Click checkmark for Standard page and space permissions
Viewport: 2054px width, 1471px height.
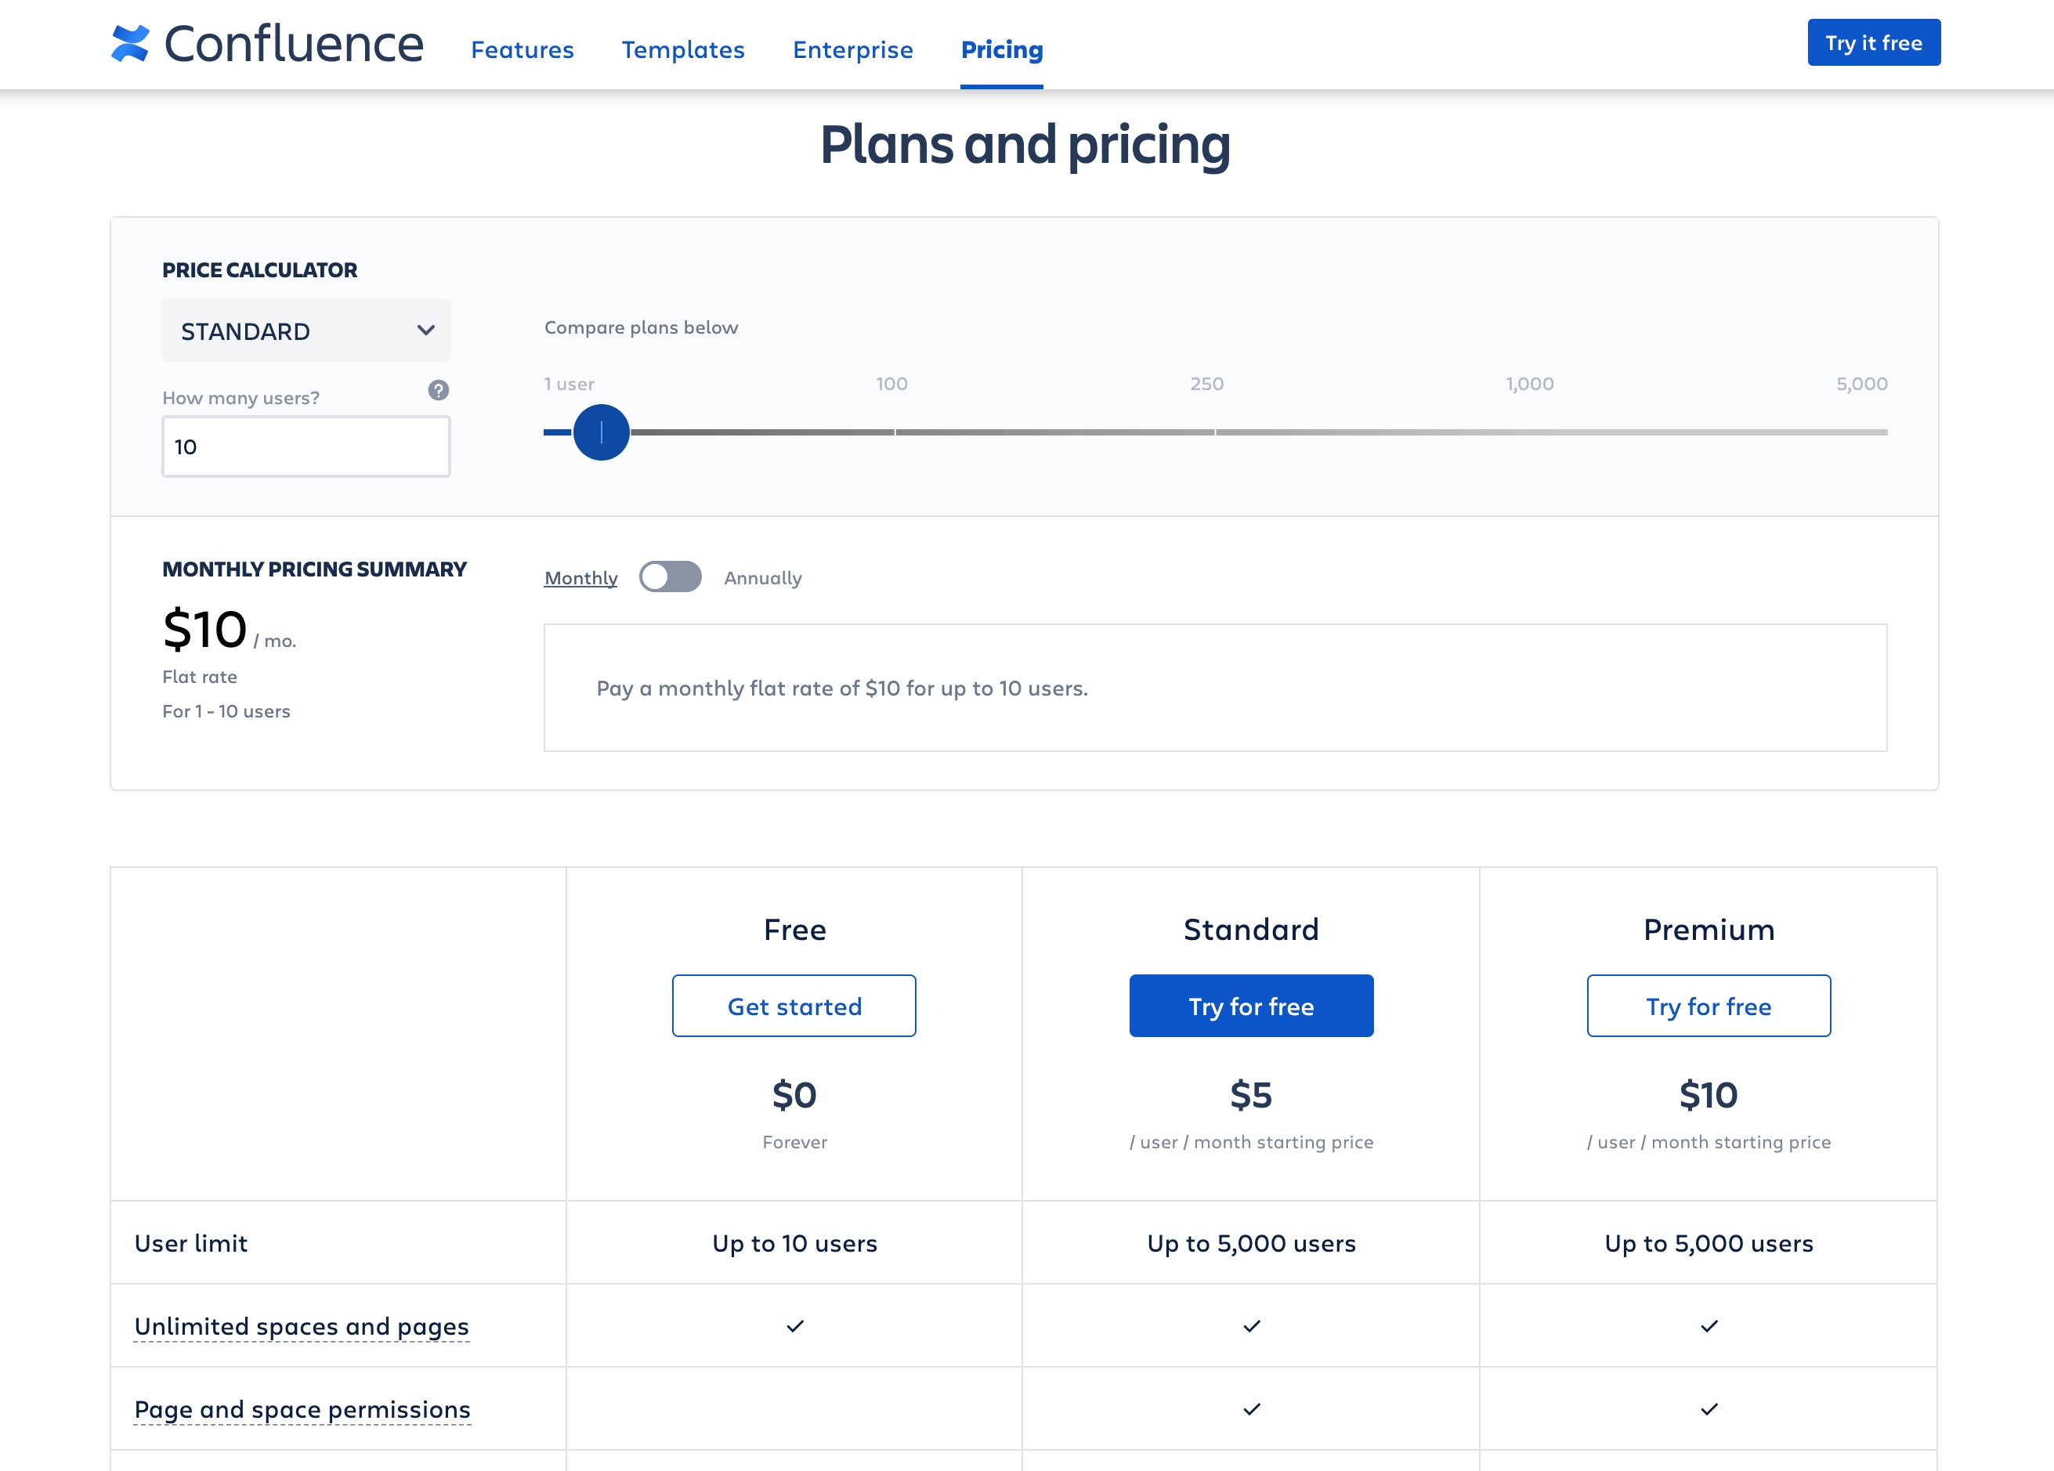tap(1252, 1409)
